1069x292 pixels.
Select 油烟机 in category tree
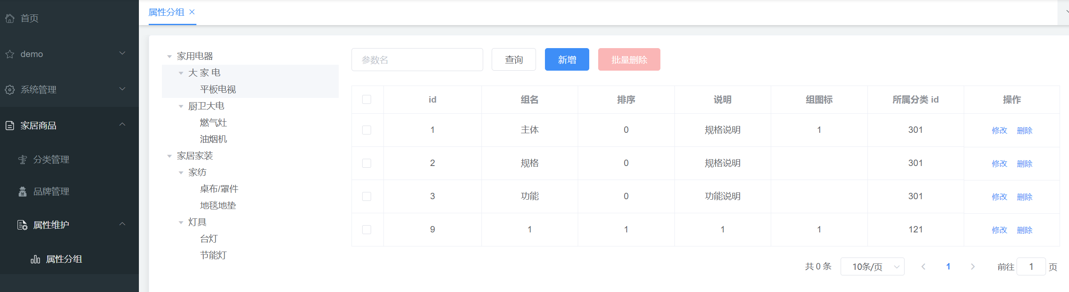(213, 139)
